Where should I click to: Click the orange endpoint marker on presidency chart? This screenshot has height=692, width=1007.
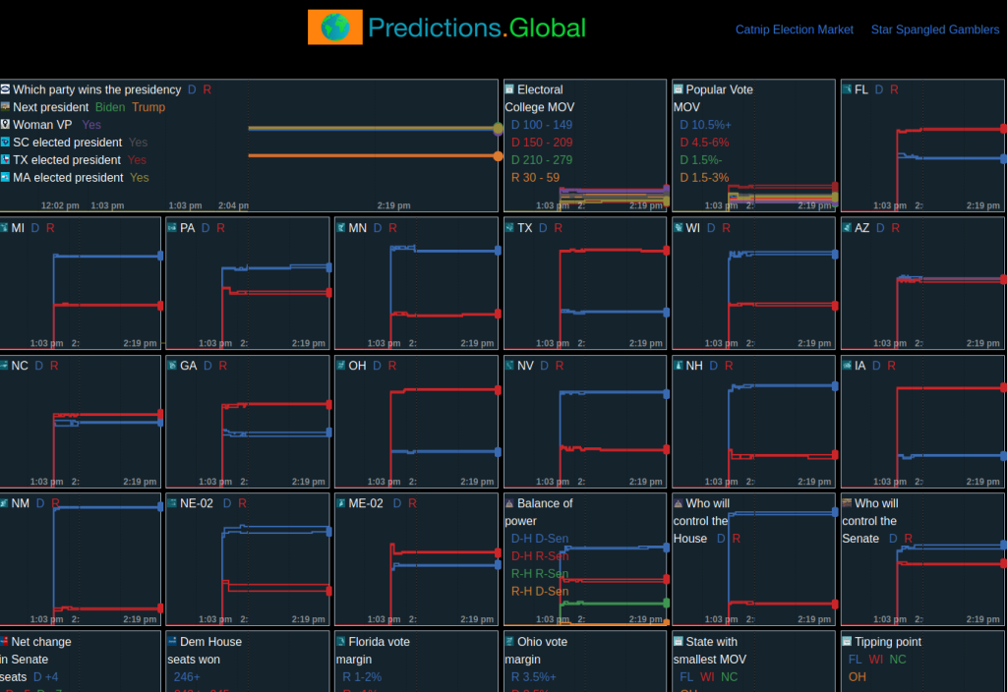click(498, 155)
